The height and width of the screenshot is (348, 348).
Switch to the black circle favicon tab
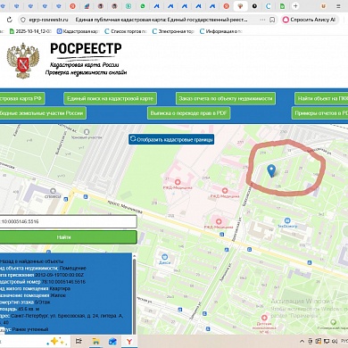(254, 6)
